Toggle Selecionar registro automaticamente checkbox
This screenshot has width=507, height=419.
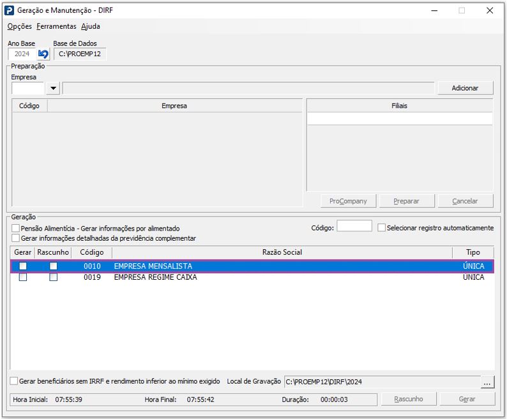point(382,228)
